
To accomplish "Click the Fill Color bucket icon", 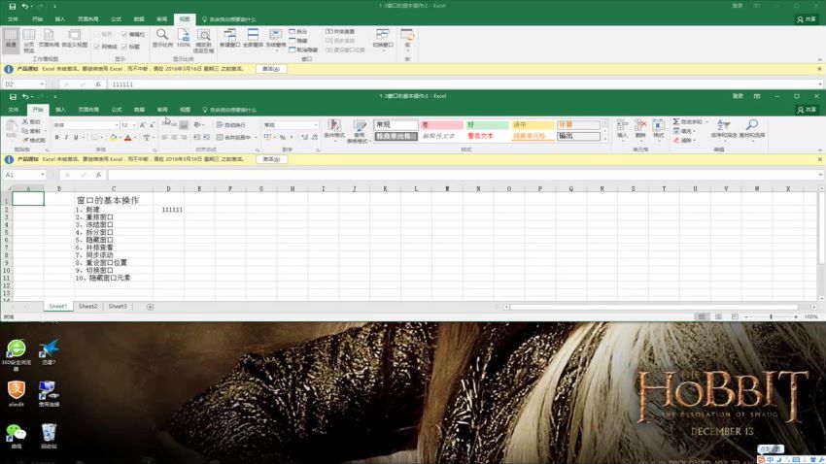I will (x=113, y=138).
